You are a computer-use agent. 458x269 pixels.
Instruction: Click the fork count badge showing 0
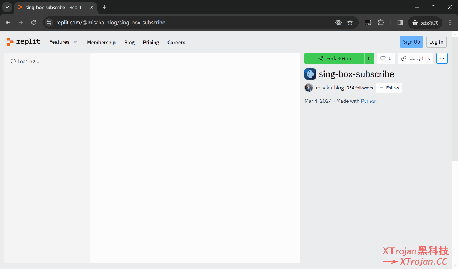pos(369,58)
